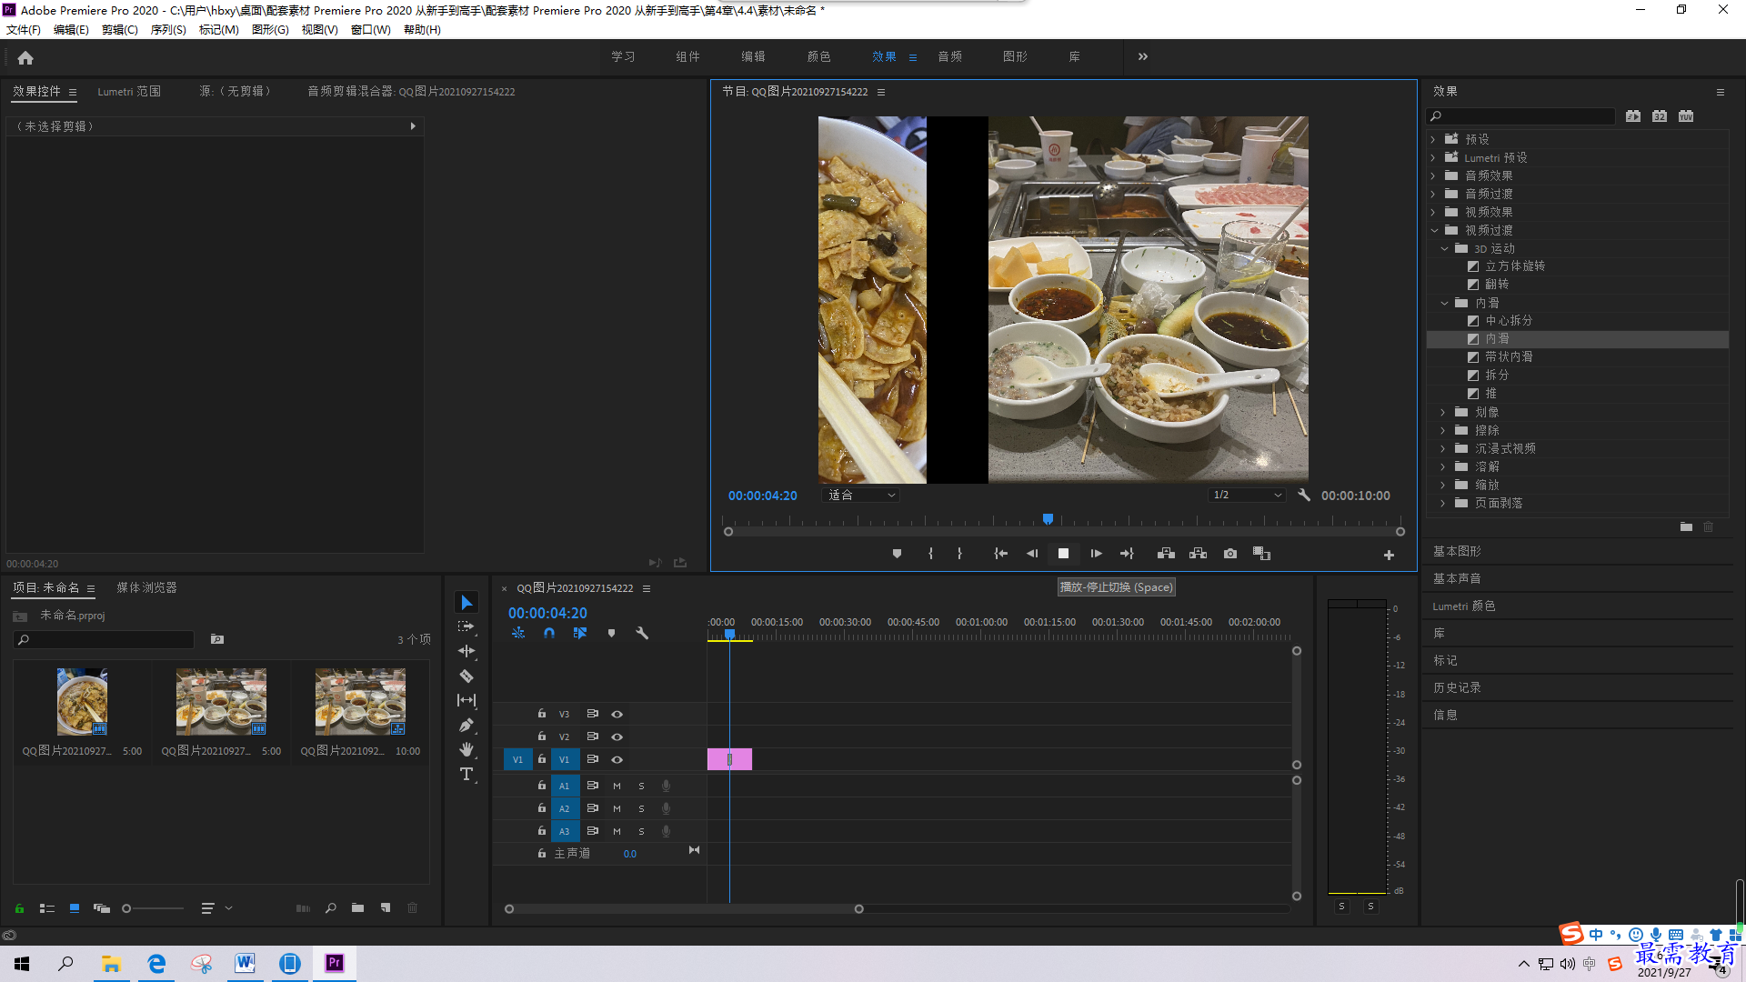The width and height of the screenshot is (1746, 982).
Task: Open the 文件(F) menu
Action: [24, 30]
